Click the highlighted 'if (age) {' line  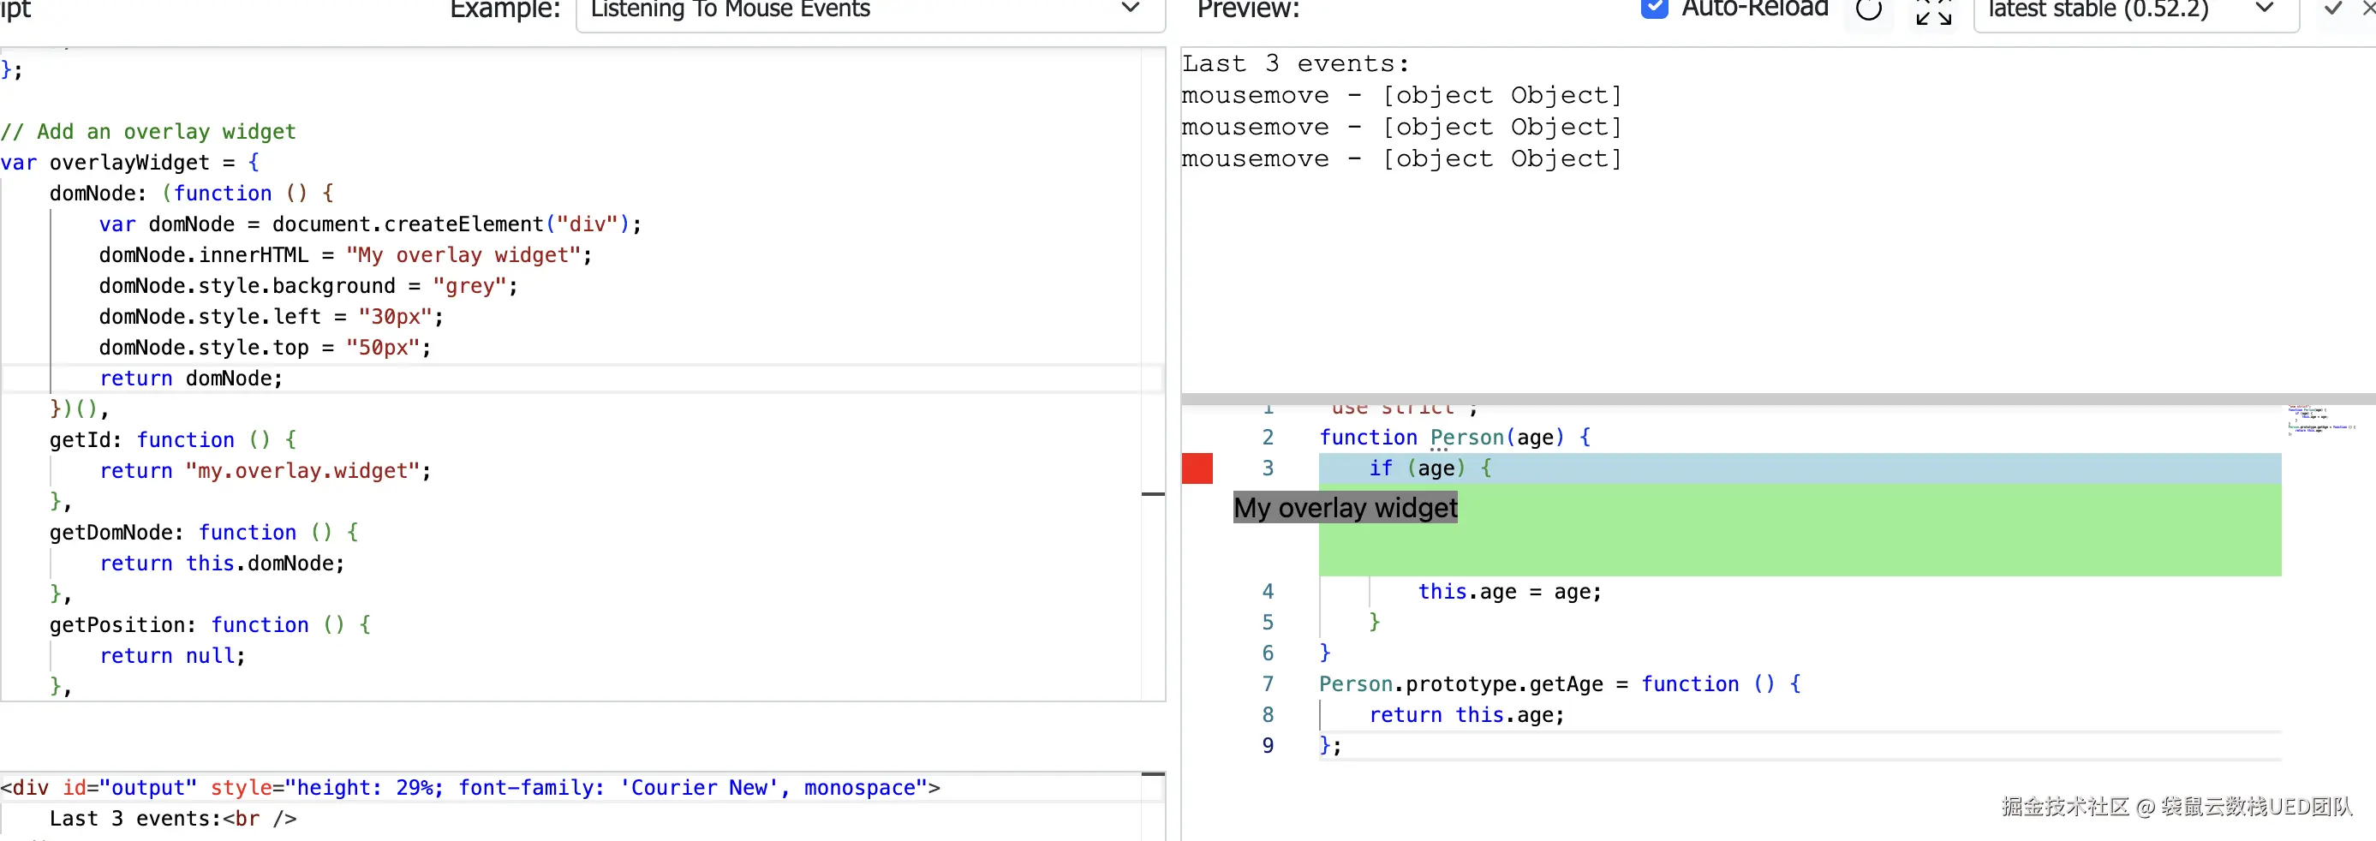coord(1800,468)
